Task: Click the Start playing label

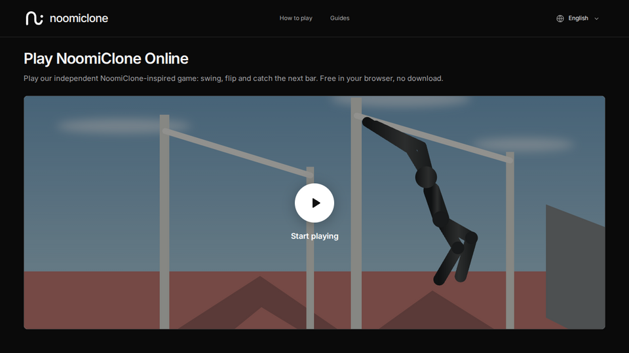Action: pos(314,236)
